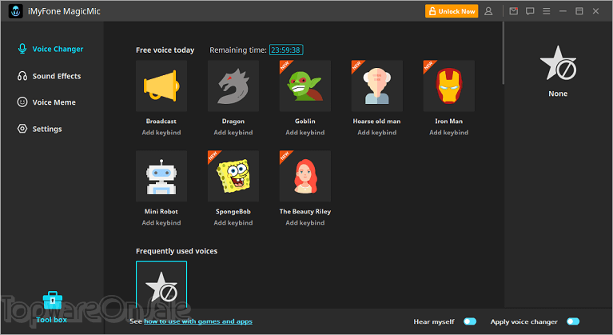Viewport: 613px width, 335px height.
Task: Select the Hoarse old man voice icon
Action: (377, 86)
